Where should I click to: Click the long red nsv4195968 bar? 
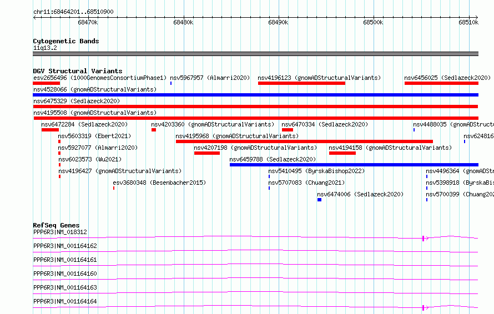304,141
